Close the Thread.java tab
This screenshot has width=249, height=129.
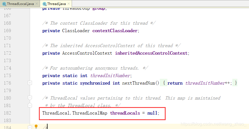[69, 4]
